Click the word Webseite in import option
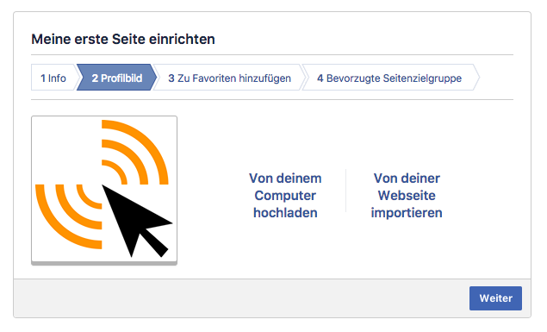The height and width of the screenshot is (332, 547). [x=407, y=196]
